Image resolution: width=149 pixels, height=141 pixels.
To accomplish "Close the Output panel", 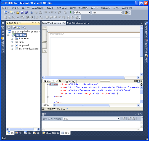I will (x=141, y=114).
